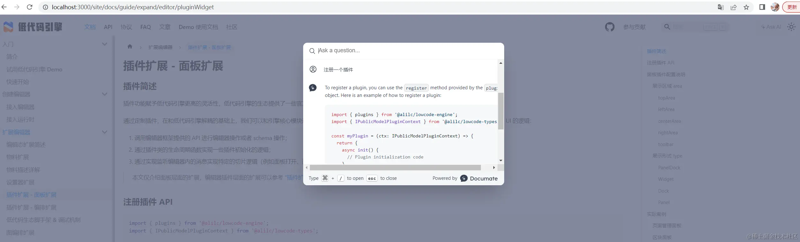800x242 pixels.
Task: Jump to Widget in table of contents
Action: [666, 179]
